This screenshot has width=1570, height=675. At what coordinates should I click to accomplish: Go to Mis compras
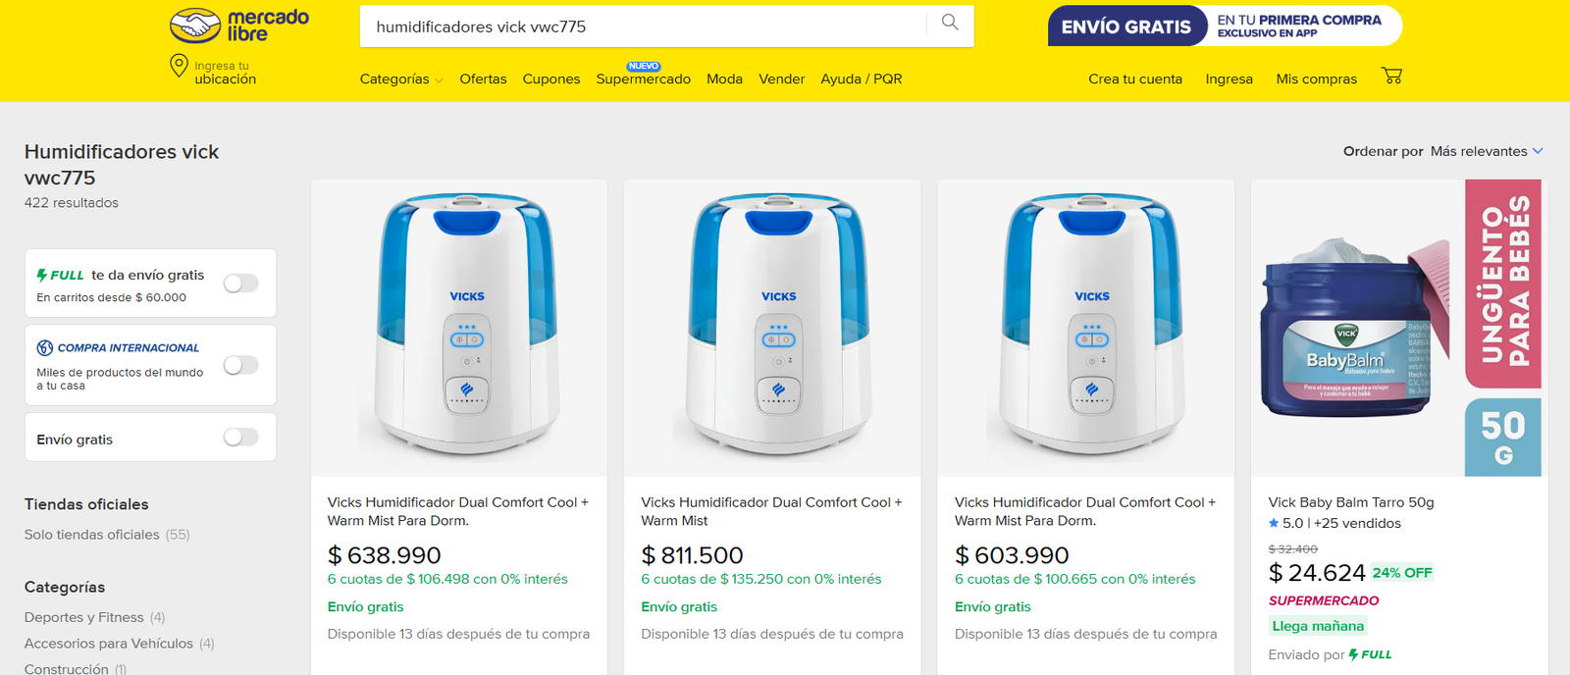pyautogui.click(x=1316, y=79)
